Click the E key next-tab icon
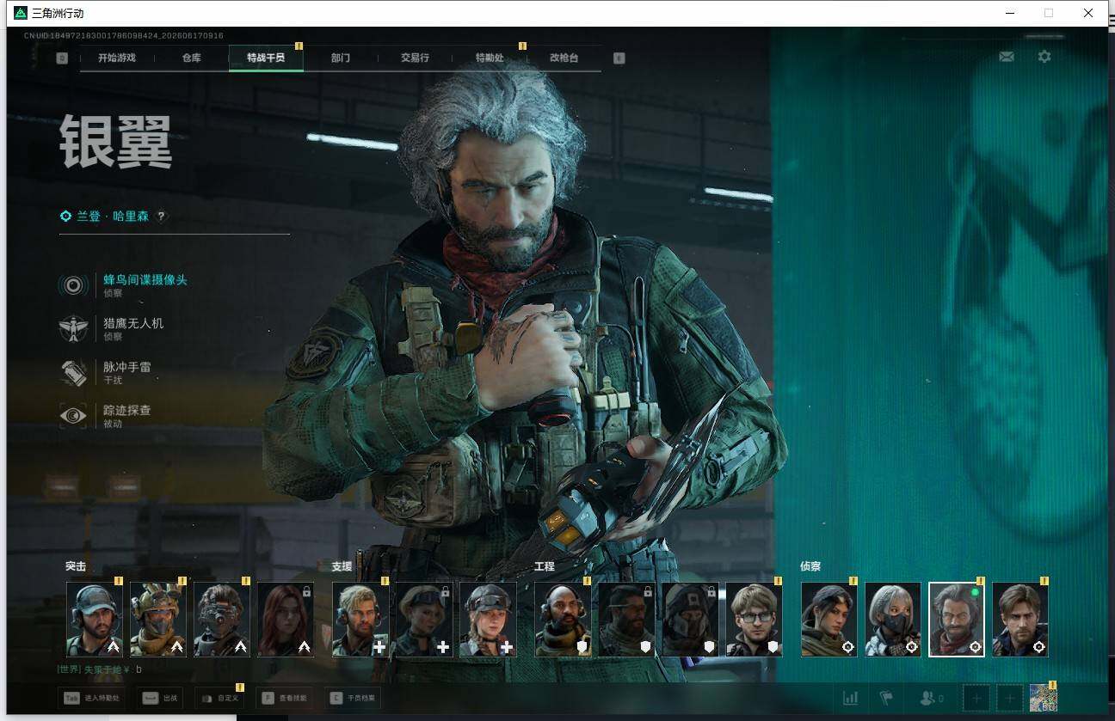This screenshot has width=1115, height=721. 619,58
